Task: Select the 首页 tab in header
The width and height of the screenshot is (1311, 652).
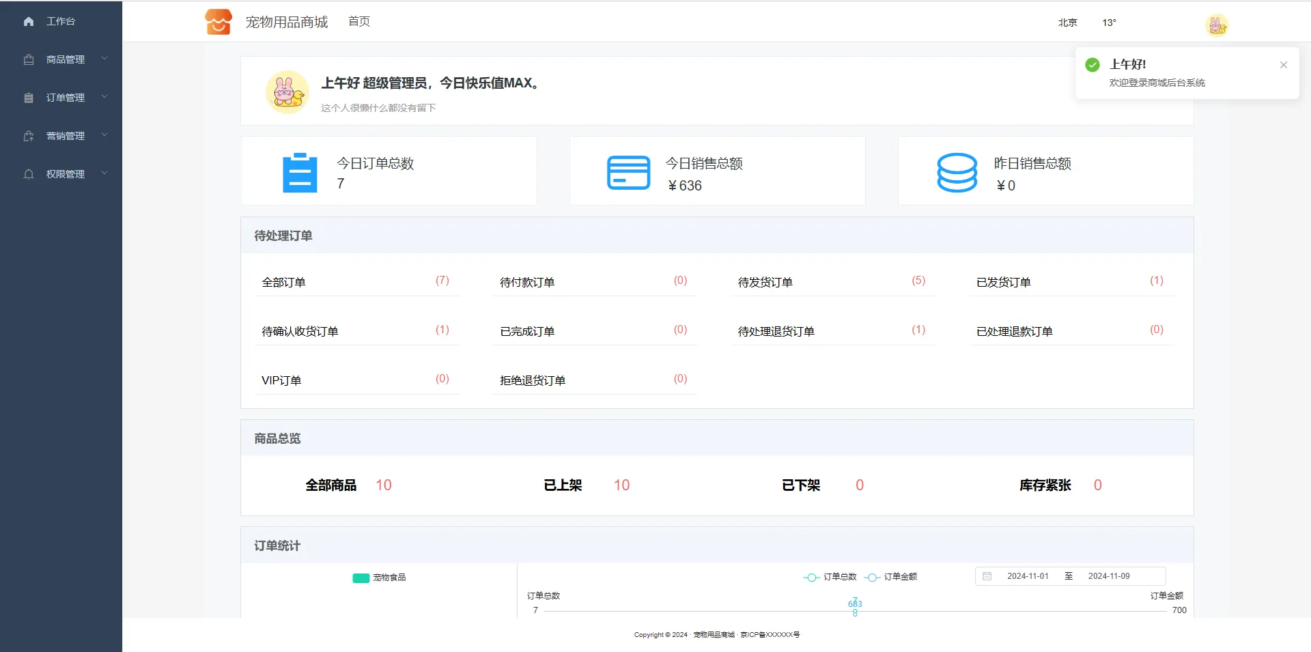Action: (359, 22)
